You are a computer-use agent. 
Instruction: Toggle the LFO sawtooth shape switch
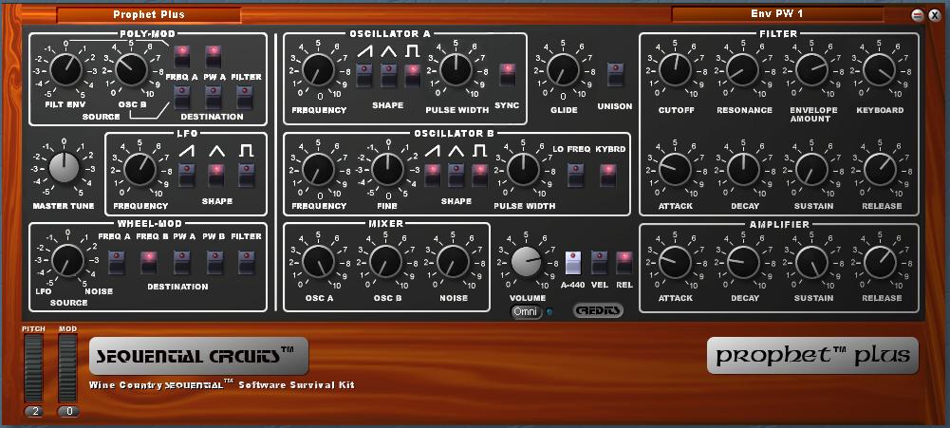pyautogui.click(x=187, y=175)
